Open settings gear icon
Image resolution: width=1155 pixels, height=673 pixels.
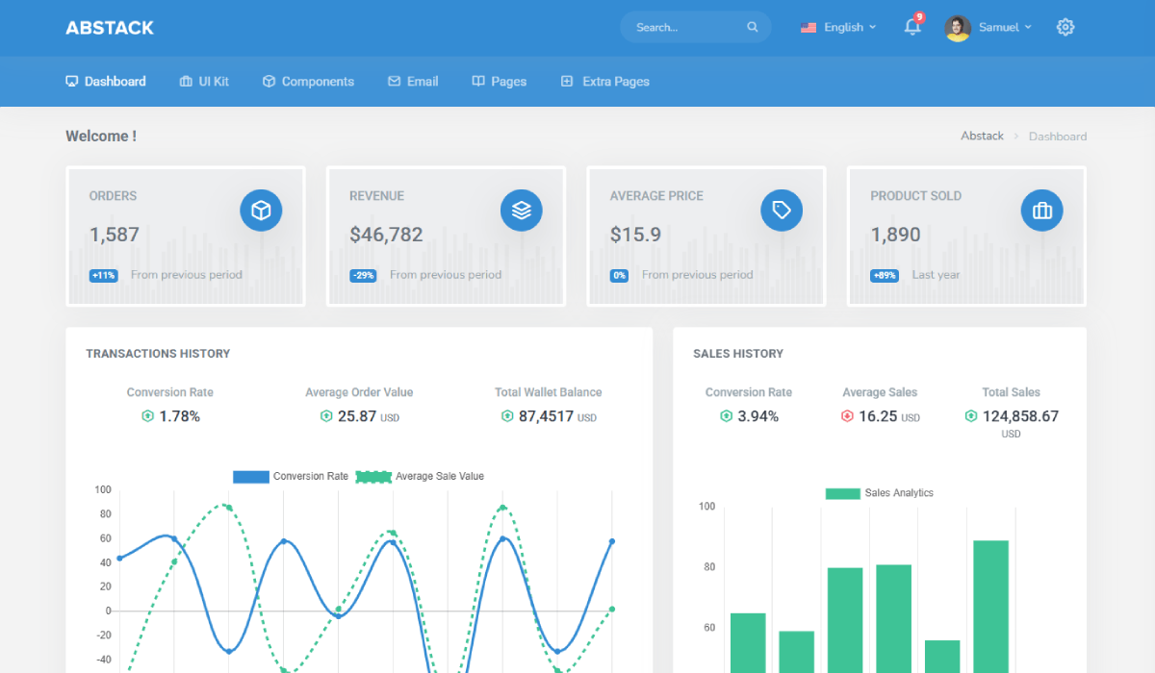pyautogui.click(x=1065, y=27)
